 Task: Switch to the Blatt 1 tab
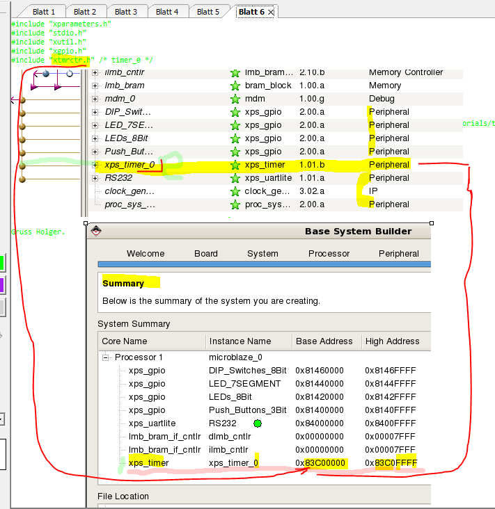click(43, 12)
